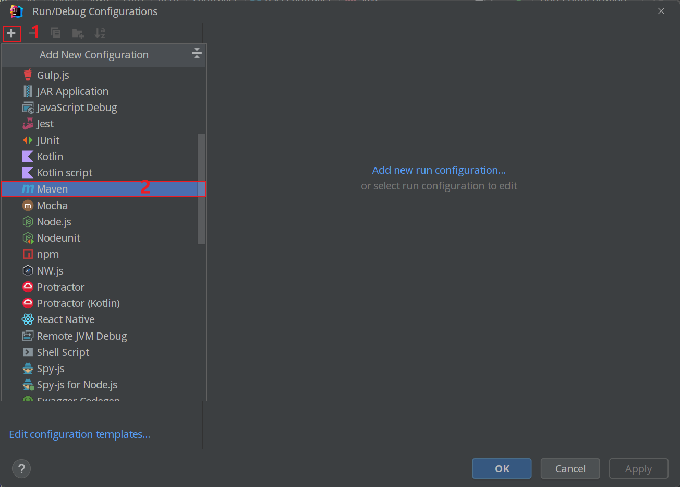Open the help question mark button
This screenshot has height=487, width=680.
click(x=21, y=468)
